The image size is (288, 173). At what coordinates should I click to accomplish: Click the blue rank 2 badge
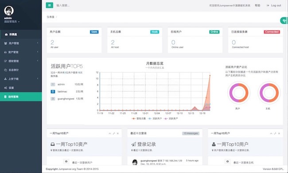pyautogui.click(x=53, y=91)
